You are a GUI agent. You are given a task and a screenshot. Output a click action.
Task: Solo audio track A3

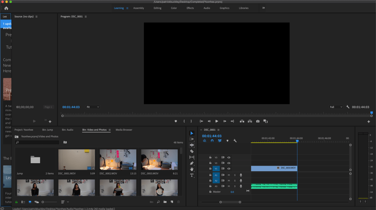pos(235,186)
